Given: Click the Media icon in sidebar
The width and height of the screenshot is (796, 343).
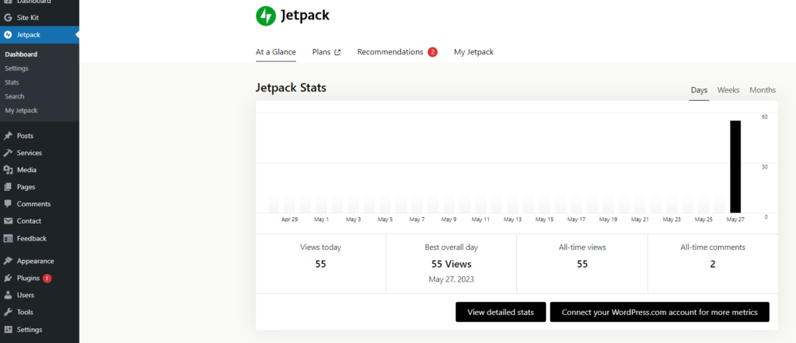Looking at the screenshot, I should 8,170.
